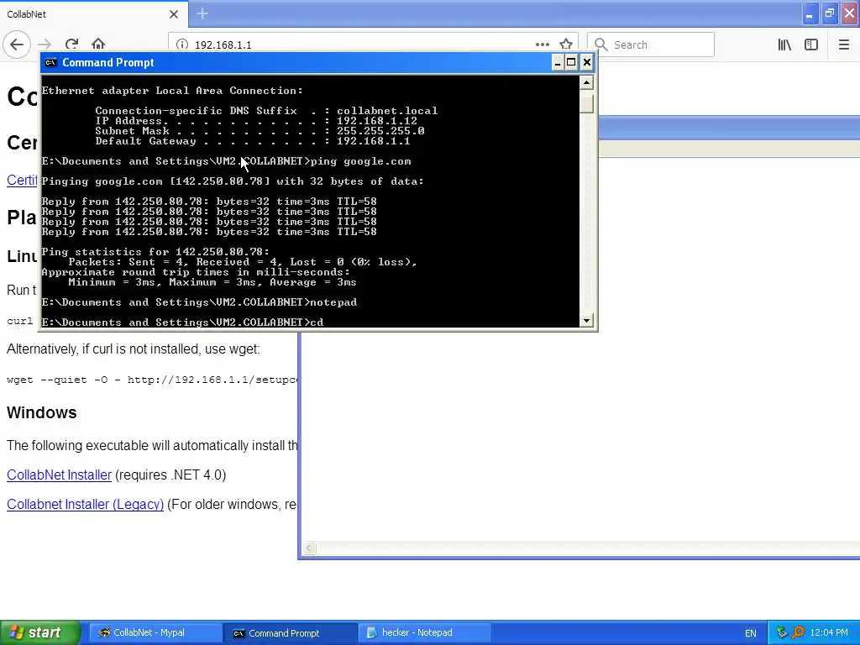Viewport: 860px width, 645px height.
Task: Close the Command Prompt window
Action: click(x=587, y=62)
